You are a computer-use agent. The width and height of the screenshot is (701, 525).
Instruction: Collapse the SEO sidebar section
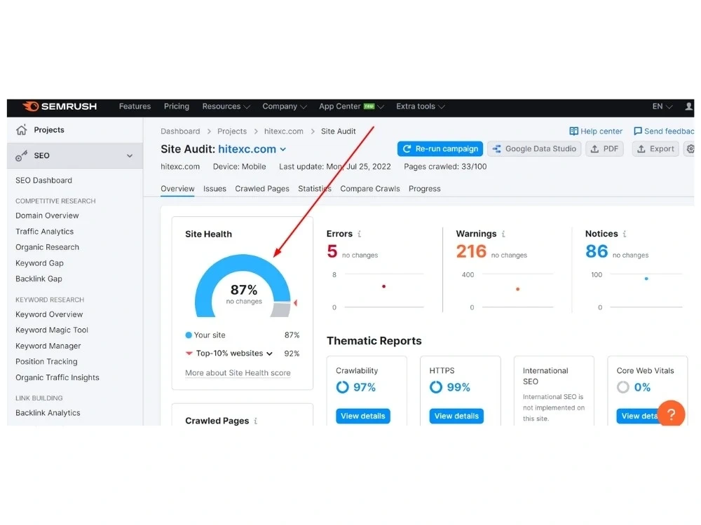pos(130,156)
